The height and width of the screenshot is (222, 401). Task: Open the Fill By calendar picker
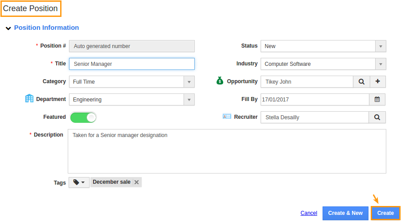tap(377, 99)
